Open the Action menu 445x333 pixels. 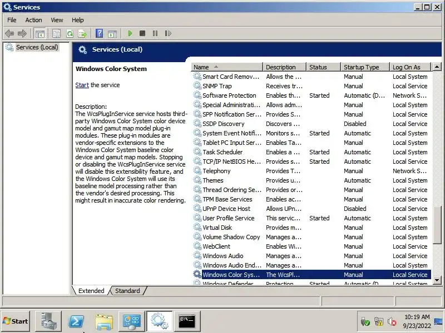pos(33,20)
